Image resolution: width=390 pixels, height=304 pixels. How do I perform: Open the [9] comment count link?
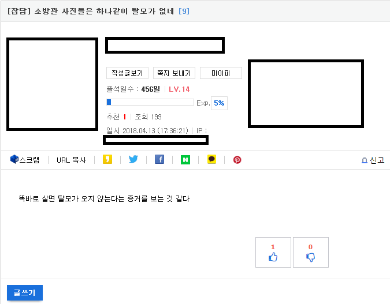184,11
